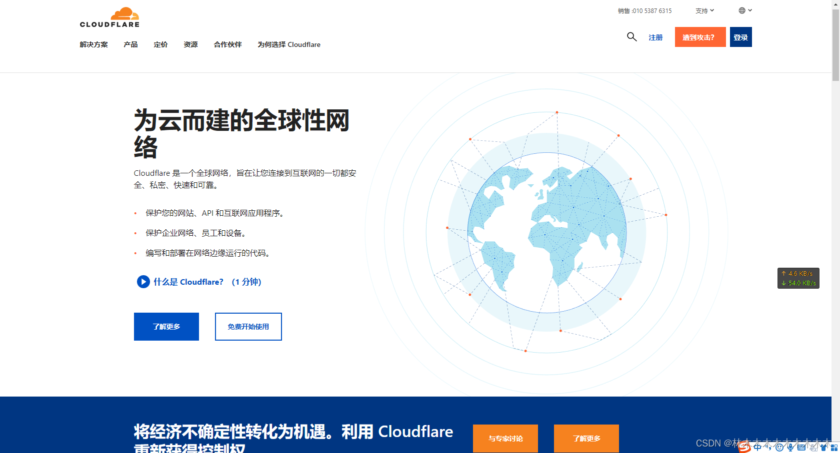Click the bullet 保护企业网络、员工和设备。

(196, 233)
